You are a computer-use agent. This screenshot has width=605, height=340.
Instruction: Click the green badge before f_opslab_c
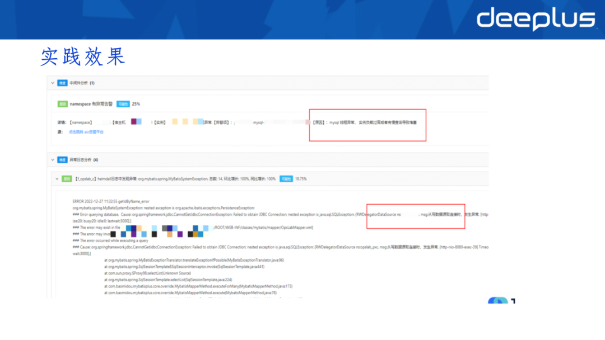(67, 178)
